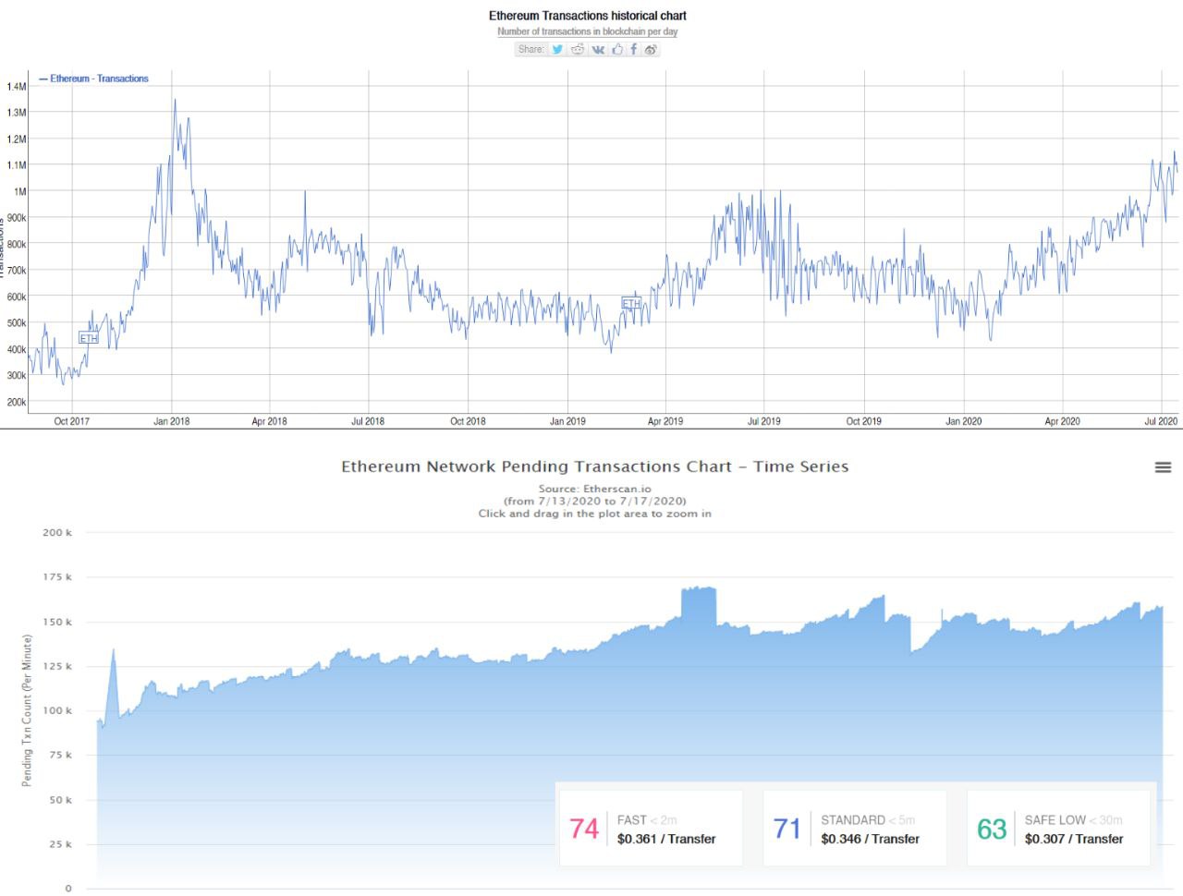Share the chart on Reddit
The image size is (1183, 896).
(x=578, y=49)
